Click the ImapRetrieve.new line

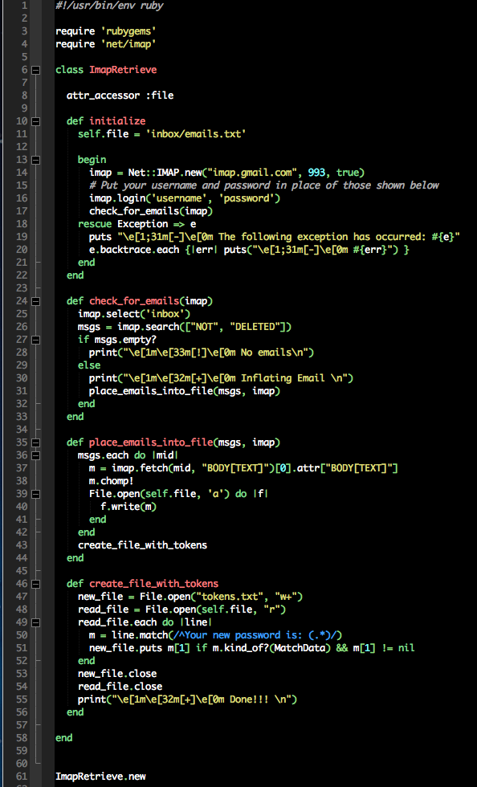click(100, 777)
